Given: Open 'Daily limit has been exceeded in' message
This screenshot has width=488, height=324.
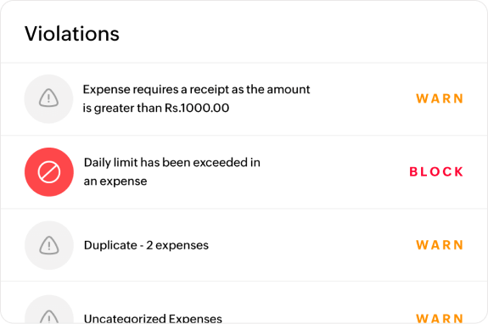Looking at the screenshot, I should [171, 163].
